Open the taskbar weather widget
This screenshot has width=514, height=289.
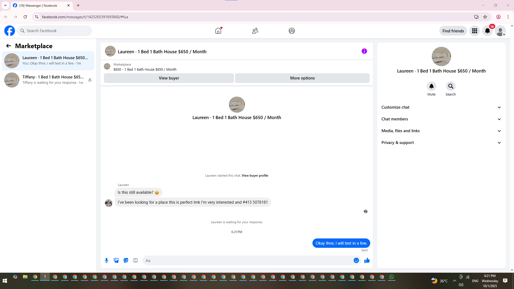440,281
